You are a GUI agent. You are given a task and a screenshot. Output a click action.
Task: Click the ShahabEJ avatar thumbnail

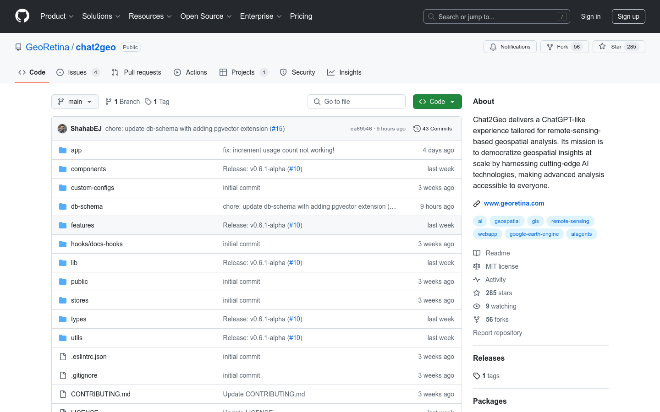click(x=62, y=129)
